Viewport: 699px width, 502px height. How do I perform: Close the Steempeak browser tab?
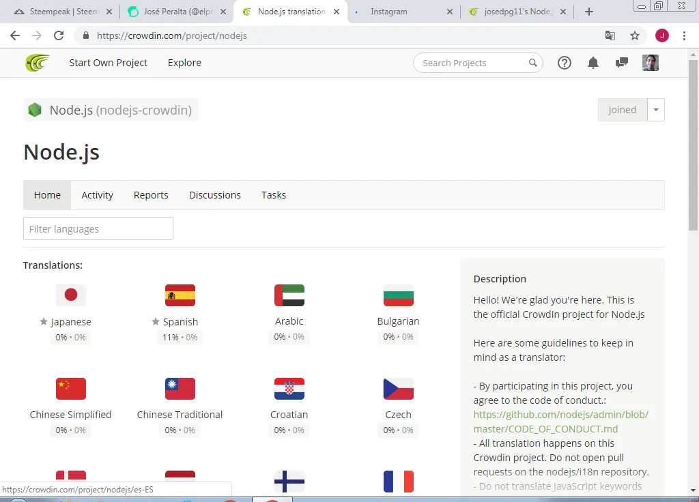[x=109, y=12]
